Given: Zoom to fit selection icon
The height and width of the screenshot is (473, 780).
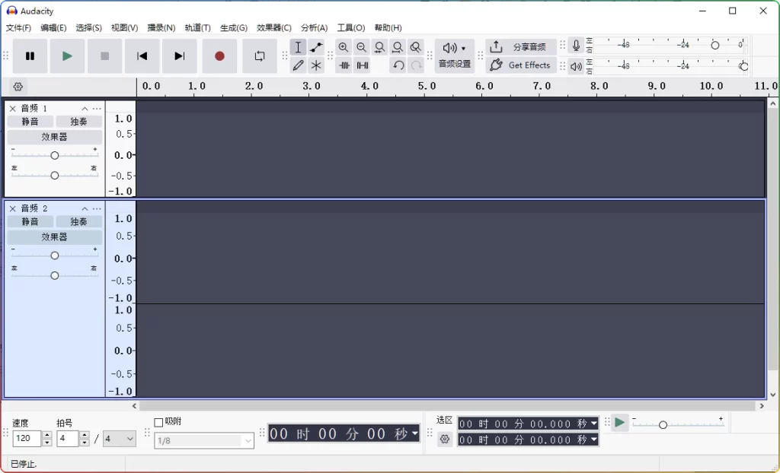Looking at the screenshot, I should pos(379,47).
